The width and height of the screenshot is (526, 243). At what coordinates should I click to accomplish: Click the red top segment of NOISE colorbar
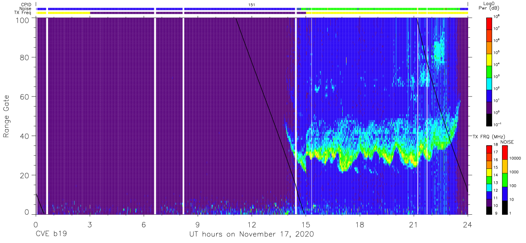(x=504, y=153)
